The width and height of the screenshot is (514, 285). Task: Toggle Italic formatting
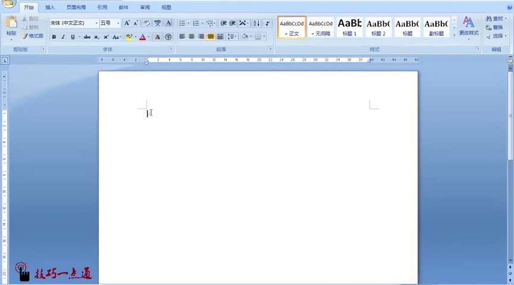63,37
